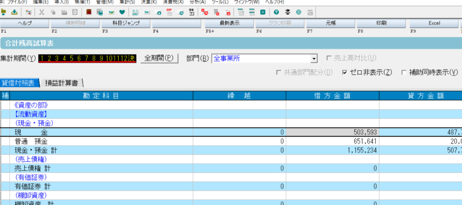Click the EXP red label icon
Viewport: 462px width, 205px height.
pyautogui.click(x=169, y=12)
